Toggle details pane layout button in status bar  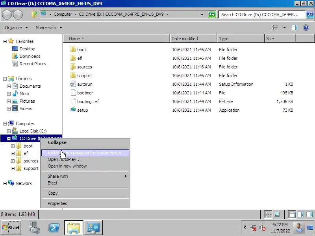tap(301, 214)
